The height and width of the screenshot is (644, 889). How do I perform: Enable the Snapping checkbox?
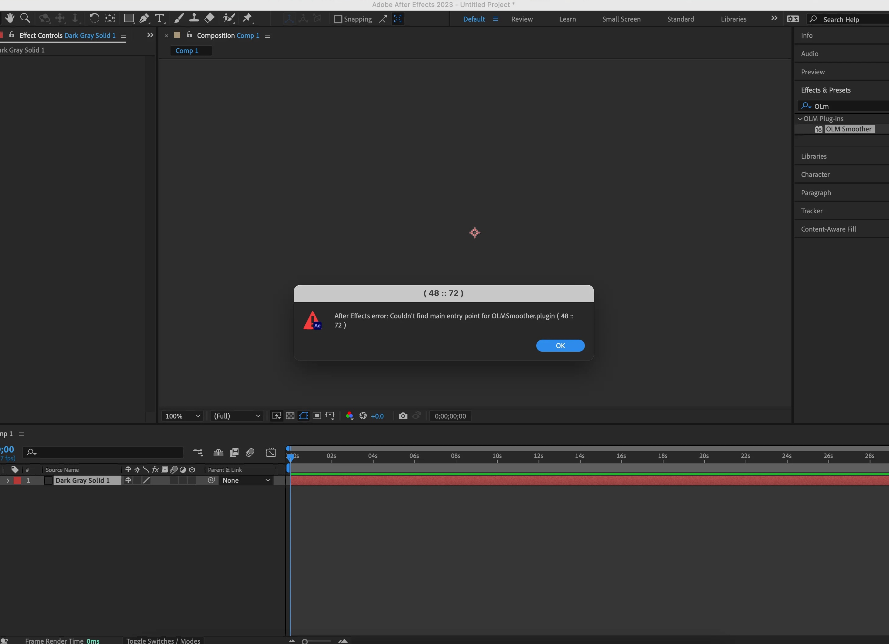(338, 19)
